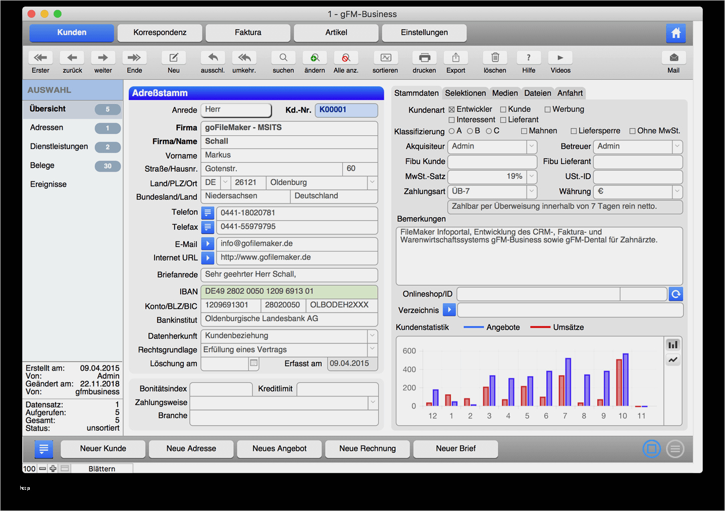Go to first record with Erster icon

click(40, 58)
